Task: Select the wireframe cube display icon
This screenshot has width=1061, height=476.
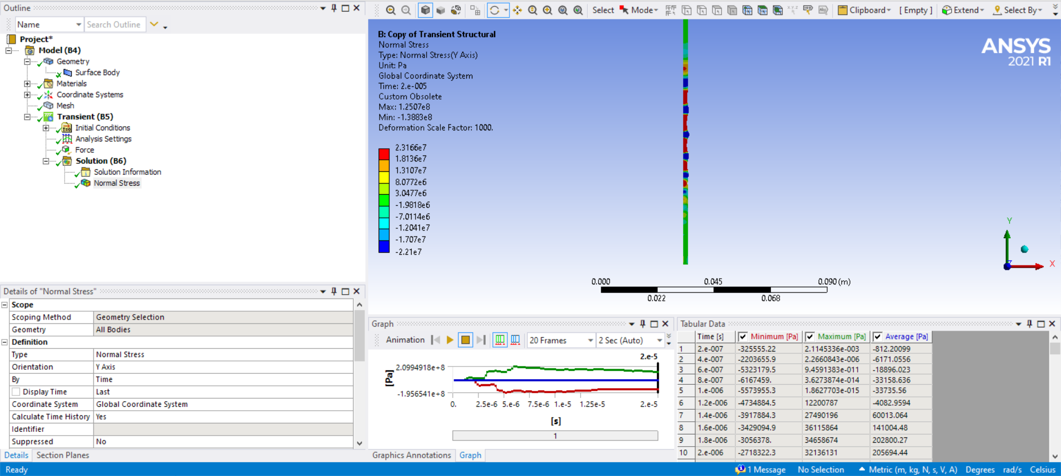Action: 426,10
